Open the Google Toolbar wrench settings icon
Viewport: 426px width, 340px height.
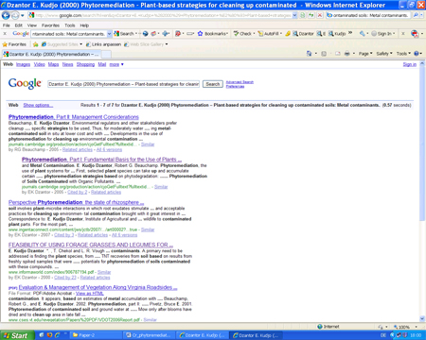[363, 34]
